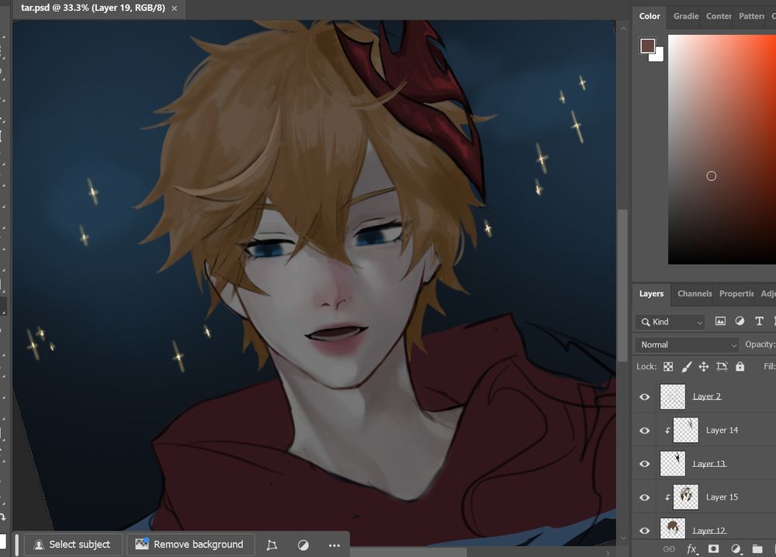Click the Layer 12 name

click(709, 531)
